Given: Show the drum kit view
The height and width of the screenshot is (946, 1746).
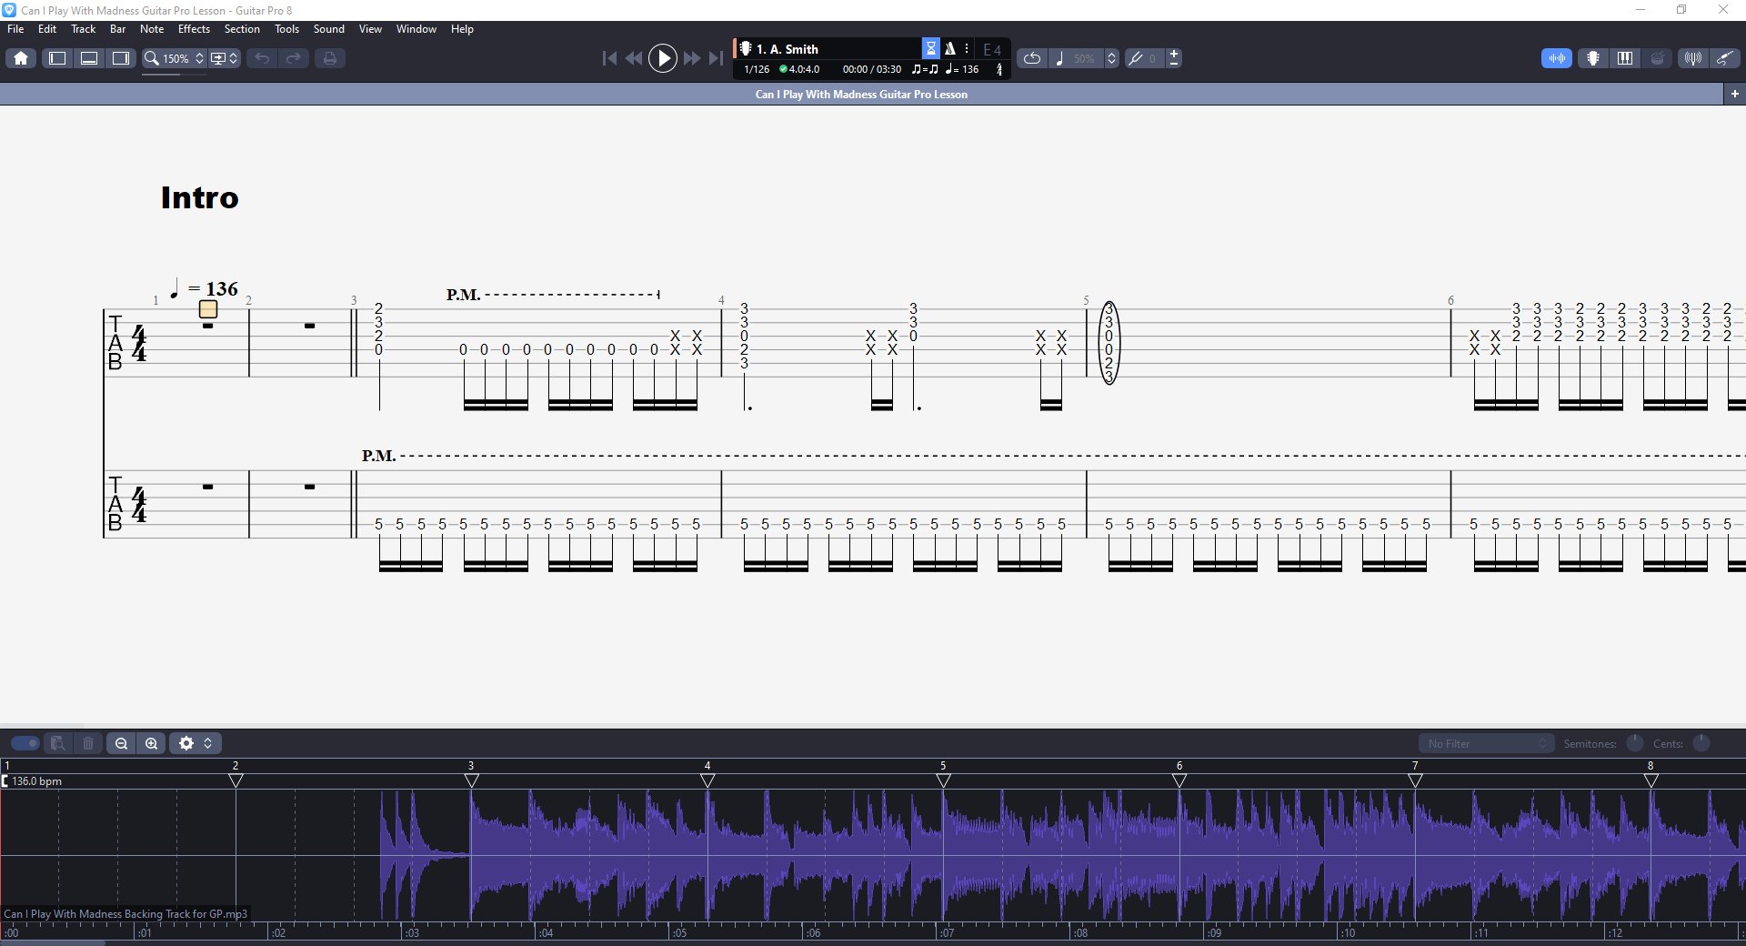Looking at the screenshot, I should [x=1658, y=58].
